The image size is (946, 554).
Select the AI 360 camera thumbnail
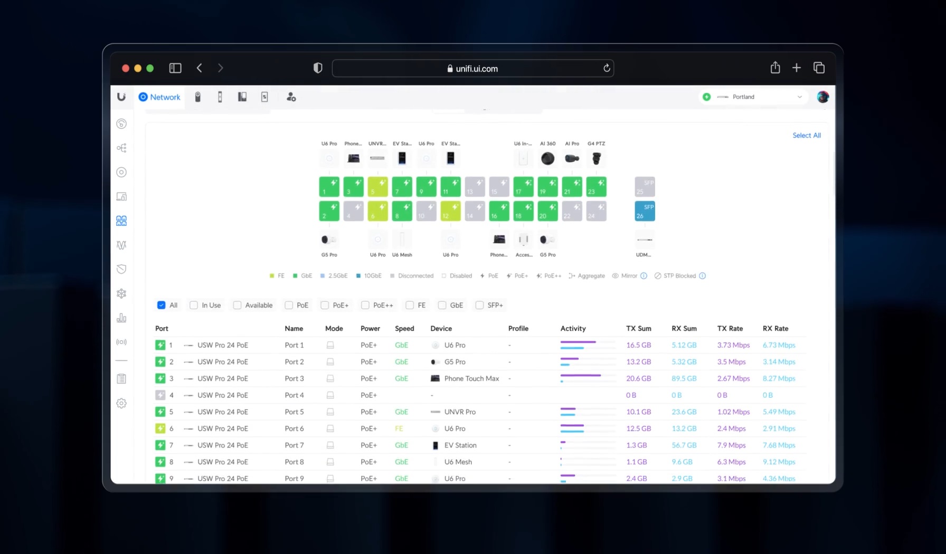click(x=548, y=158)
